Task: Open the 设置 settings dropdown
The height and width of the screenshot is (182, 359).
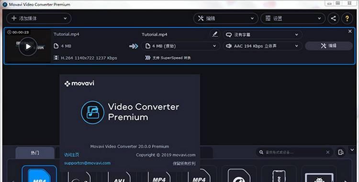Action: (x=293, y=18)
